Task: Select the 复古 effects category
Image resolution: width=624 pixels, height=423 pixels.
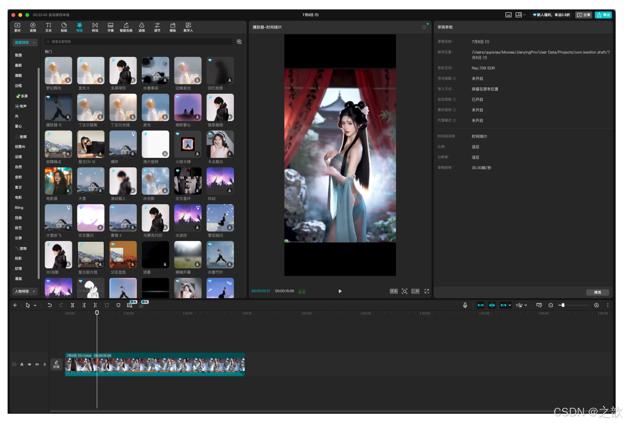Action: tap(19, 187)
